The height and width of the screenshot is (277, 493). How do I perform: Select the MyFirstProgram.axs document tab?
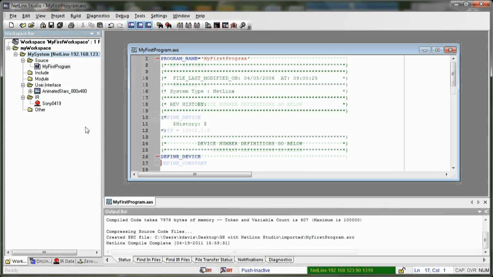130,202
